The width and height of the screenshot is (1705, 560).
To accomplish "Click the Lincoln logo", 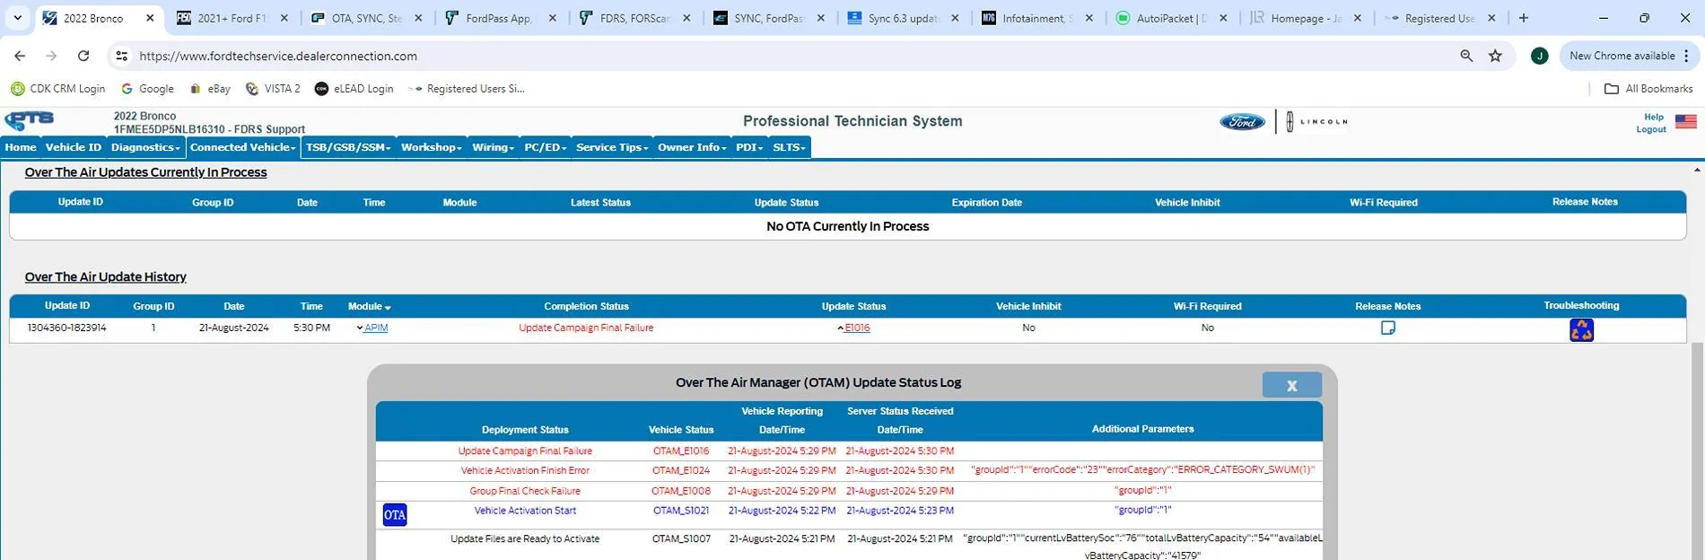I will (1316, 122).
